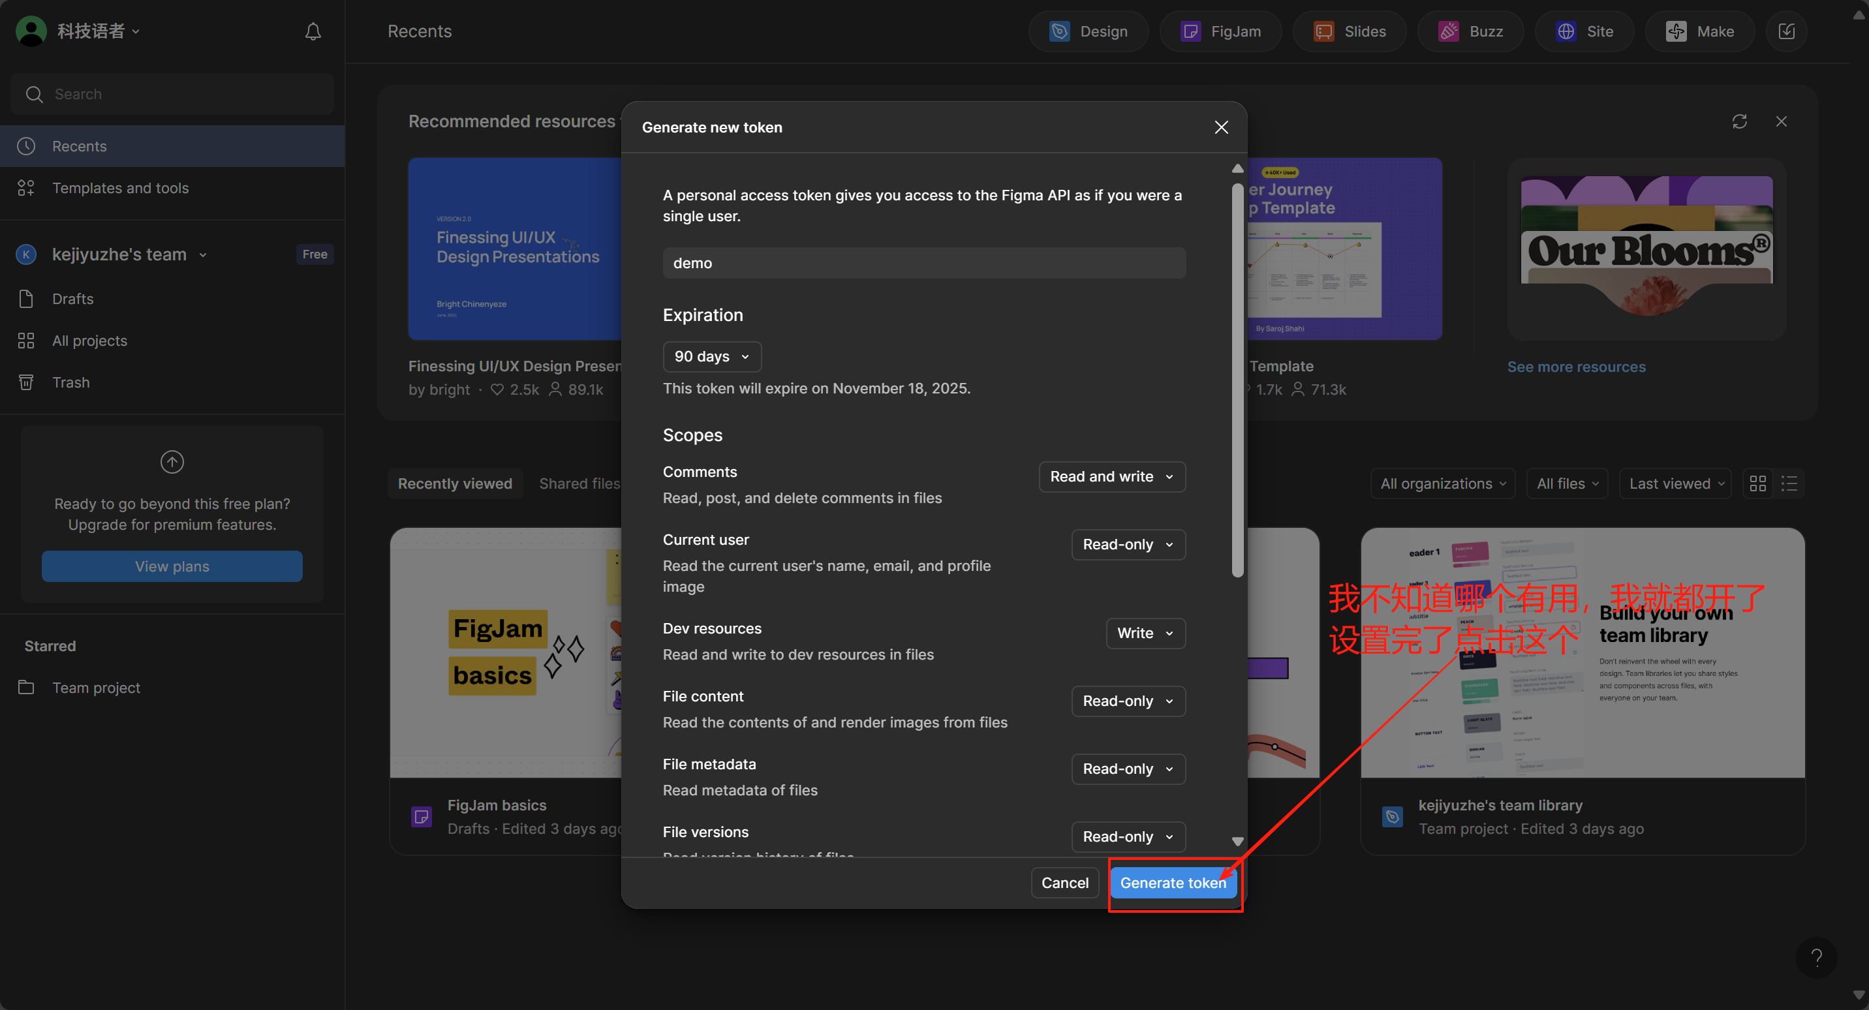Close the Generate new token dialog
The height and width of the screenshot is (1010, 1869).
pyautogui.click(x=1221, y=127)
